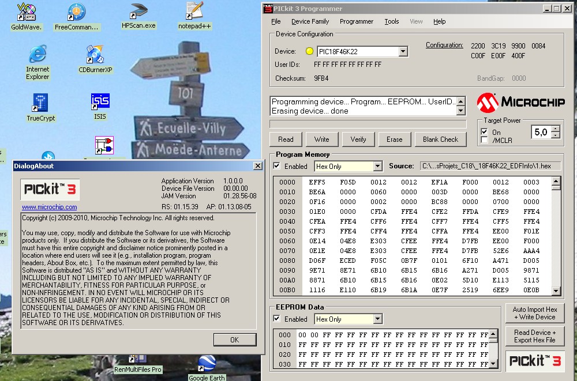Viewport: 577px width, 381px height.
Task: Click up arrow of EEPROM Data scrollbar
Action: click(x=493, y=334)
